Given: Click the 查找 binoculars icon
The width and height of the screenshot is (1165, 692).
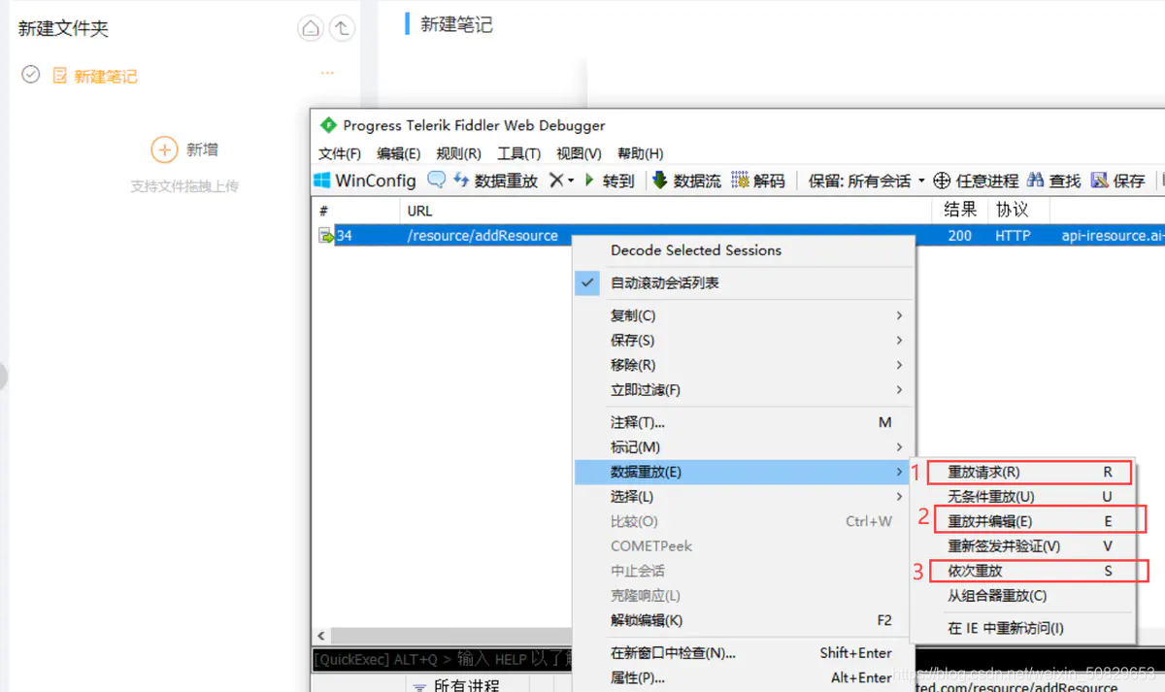Looking at the screenshot, I should [x=1035, y=181].
